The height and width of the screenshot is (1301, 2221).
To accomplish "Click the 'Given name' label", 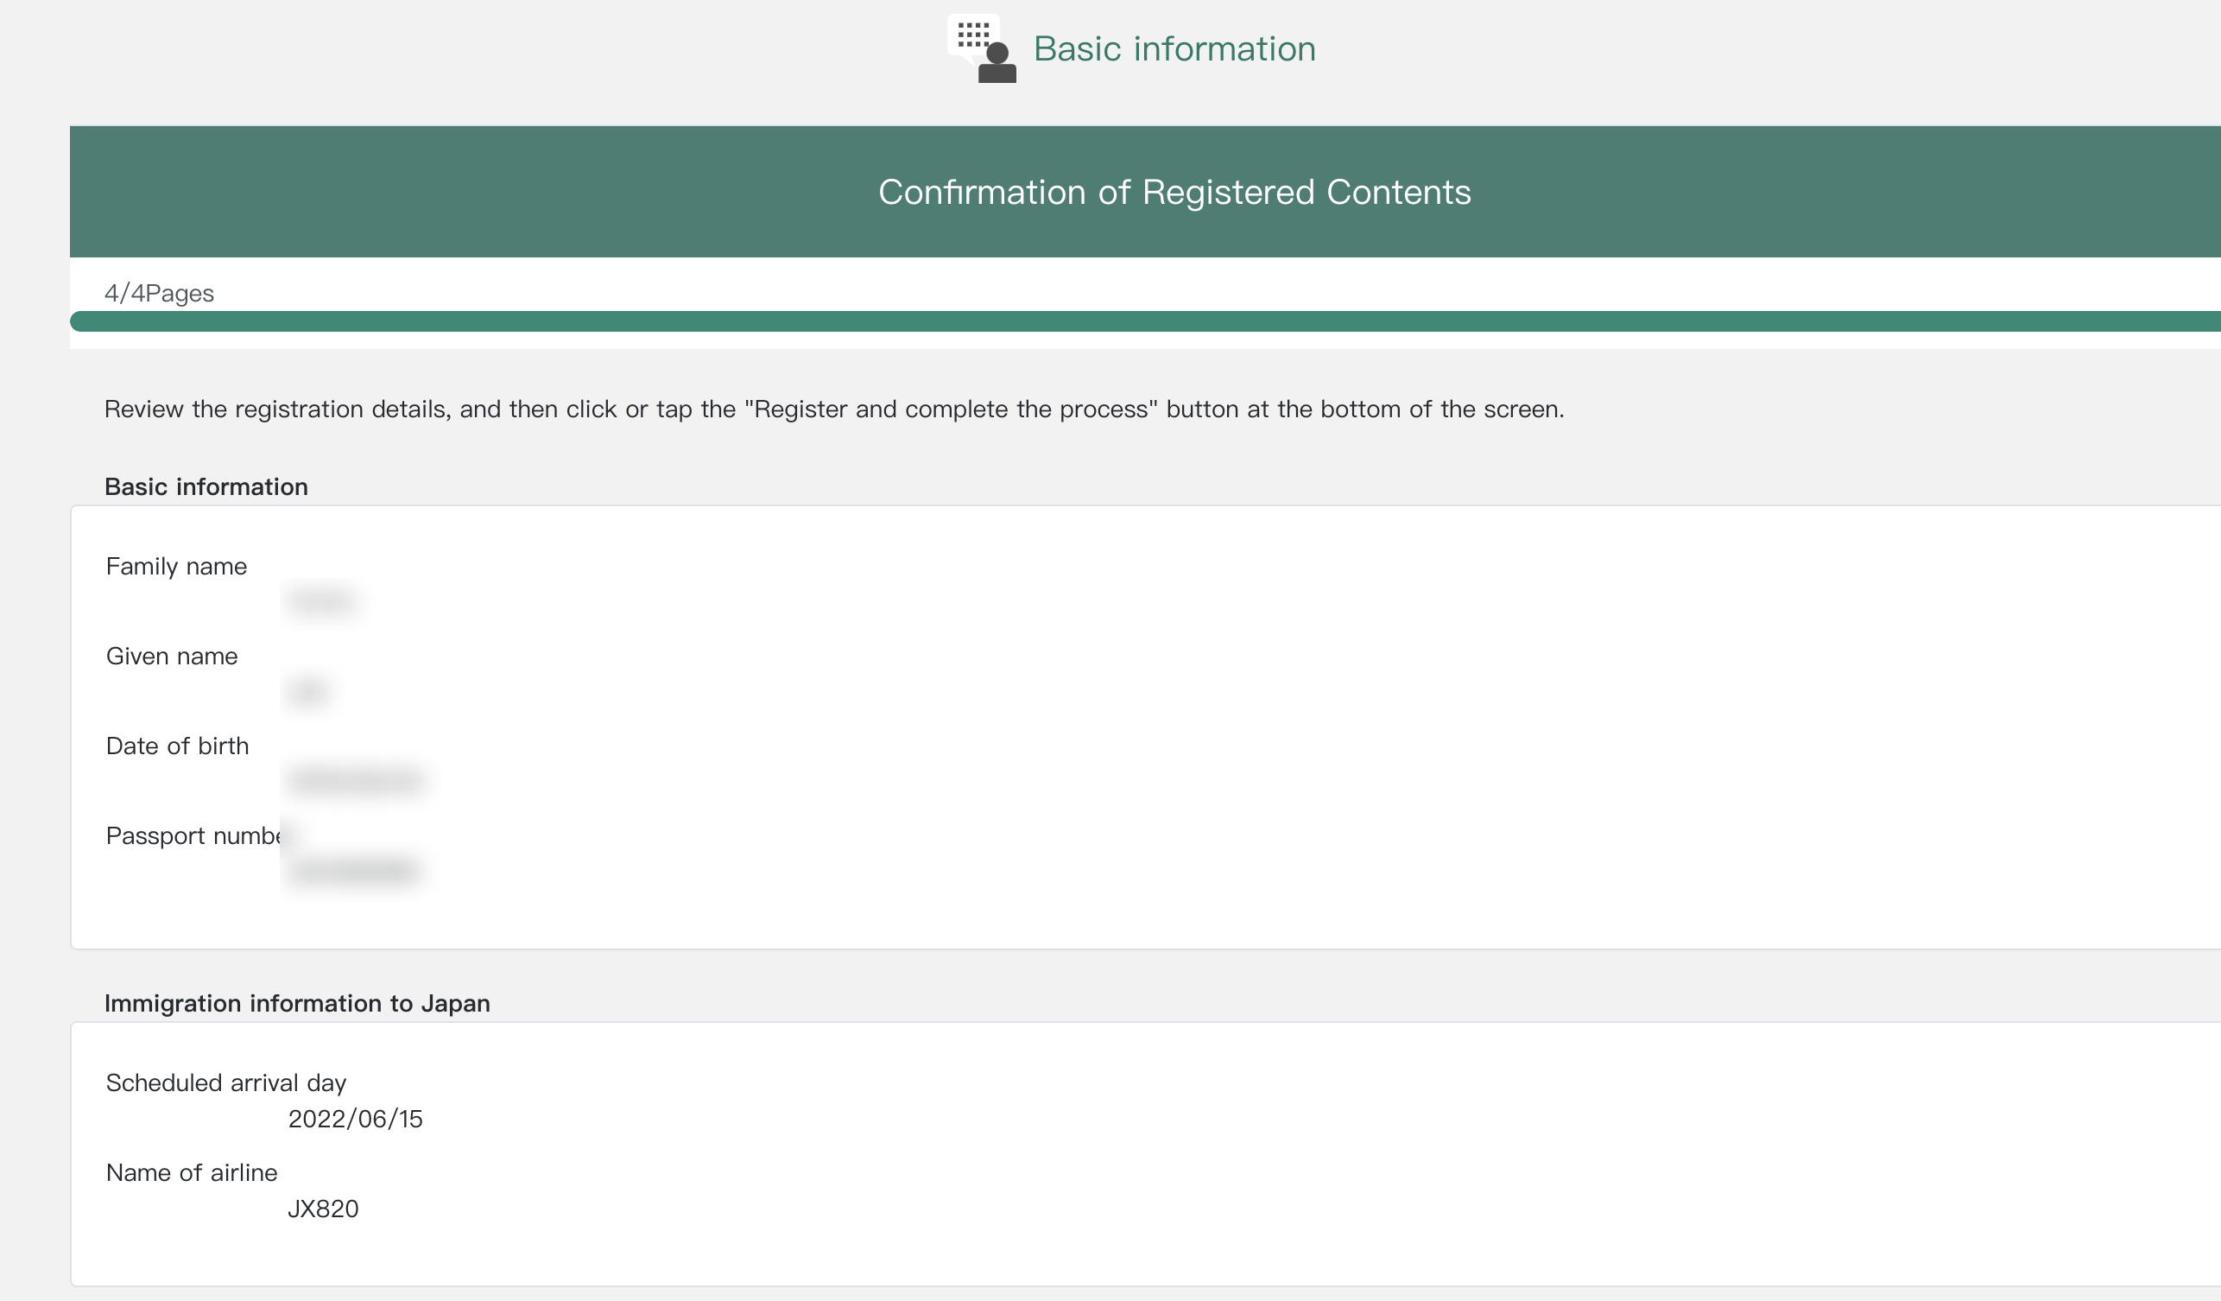I will tap(172, 656).
